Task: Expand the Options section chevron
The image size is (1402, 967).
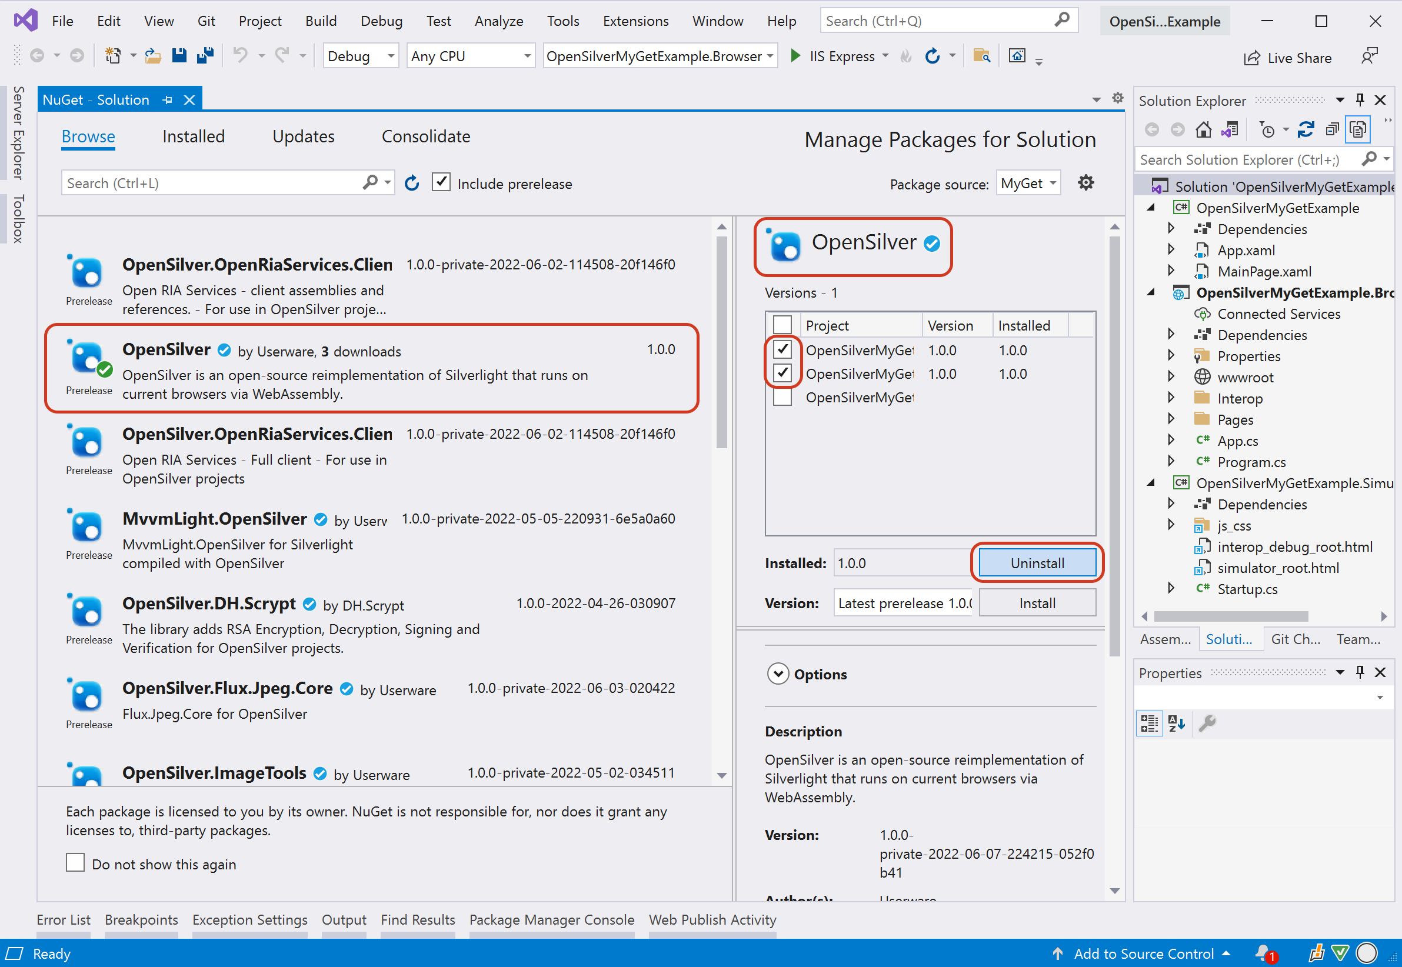Action: coord(778,673)
